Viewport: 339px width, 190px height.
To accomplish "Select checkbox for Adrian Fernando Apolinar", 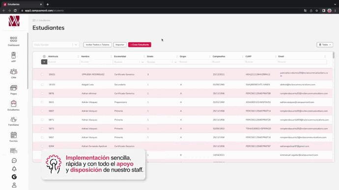I will [x=42, y=146].
